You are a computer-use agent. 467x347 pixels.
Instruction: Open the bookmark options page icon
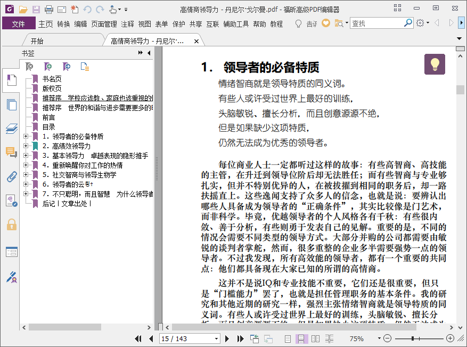click(85, 67)
